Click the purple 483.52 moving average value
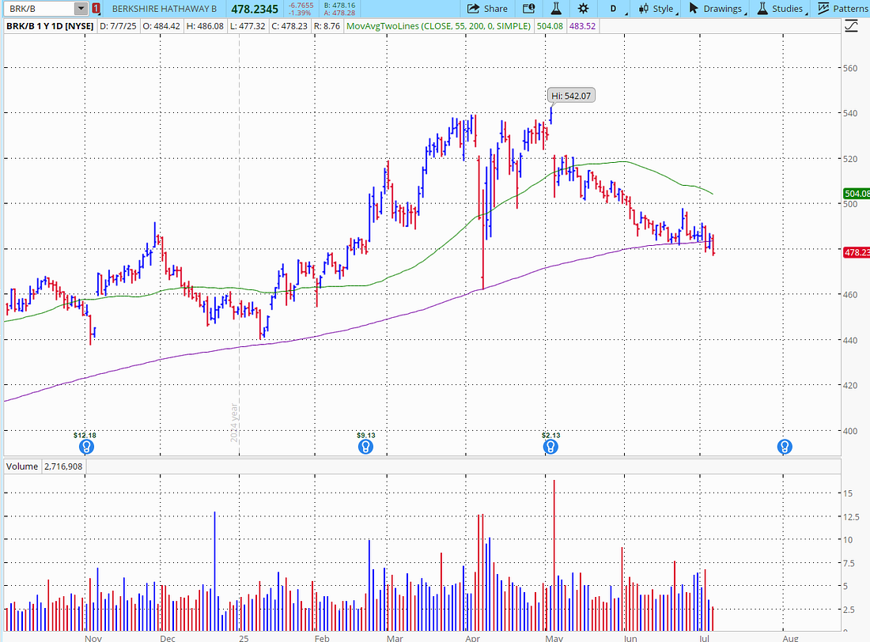The width and height of the screenshot is (870, 642). point(582,26)
